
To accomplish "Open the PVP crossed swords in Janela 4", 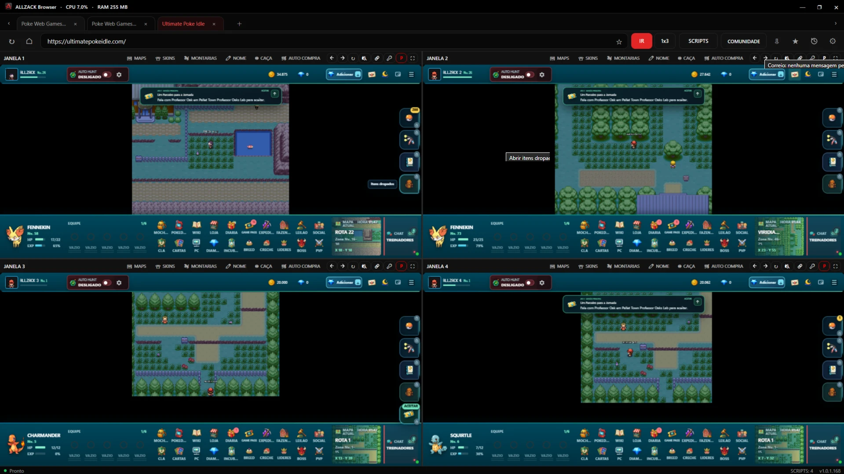I will coord(742,453).
